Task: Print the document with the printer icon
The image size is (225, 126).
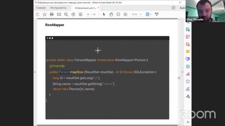Action: coord(52,14)
